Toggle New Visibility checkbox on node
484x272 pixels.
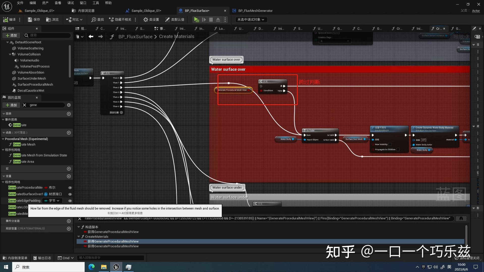pos(390,144)
